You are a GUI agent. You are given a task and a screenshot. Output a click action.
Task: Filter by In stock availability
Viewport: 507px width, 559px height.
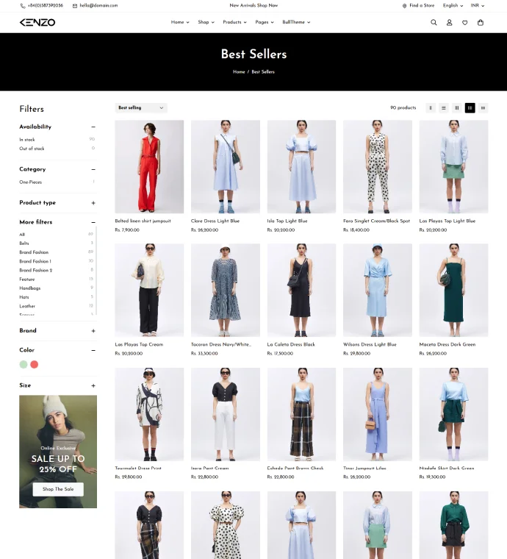[27, 140]
